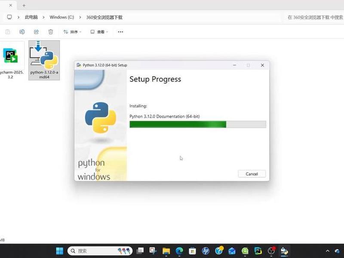Open dark round app with red badge
The height and width of the screenshot is (258, 344).
[x=271, y=251]
